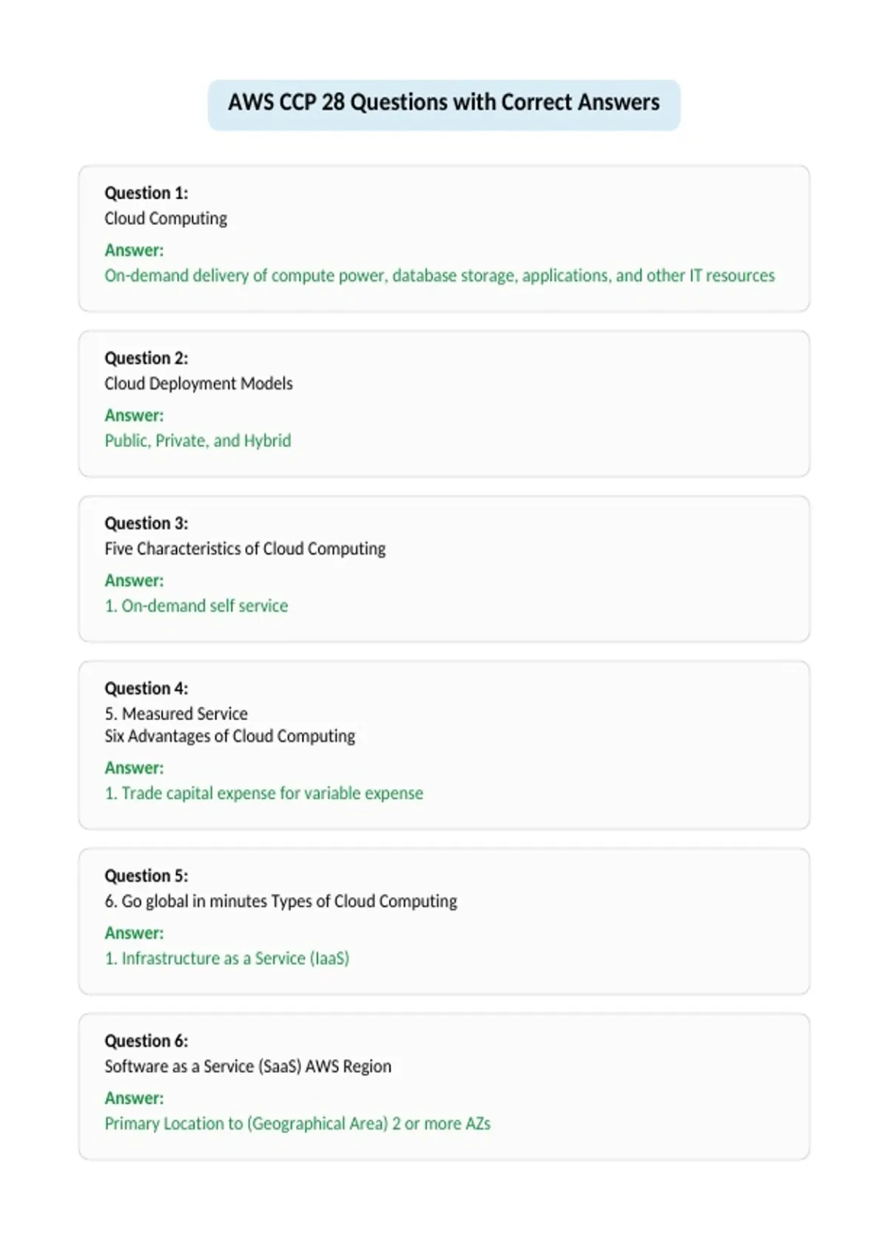Select the Question 4 label

(147, 688)
